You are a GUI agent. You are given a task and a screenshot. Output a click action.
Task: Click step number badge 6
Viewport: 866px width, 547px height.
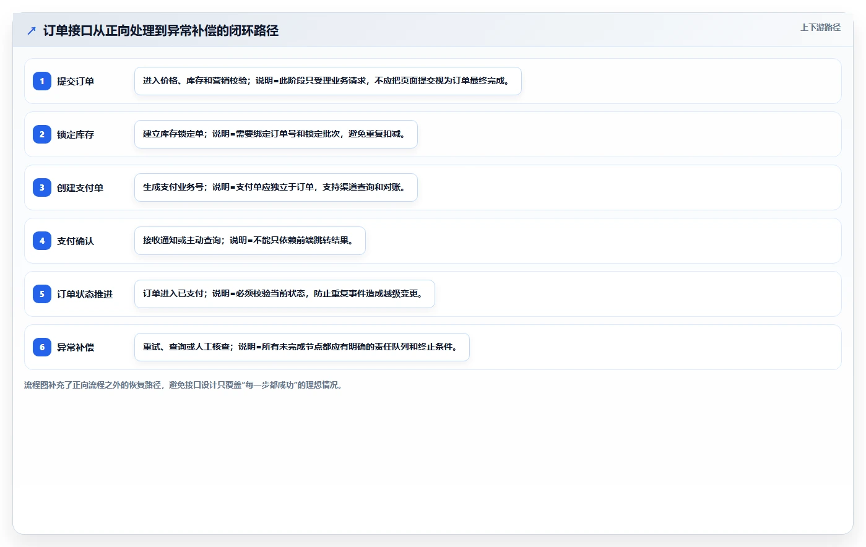tap(42, 347)
